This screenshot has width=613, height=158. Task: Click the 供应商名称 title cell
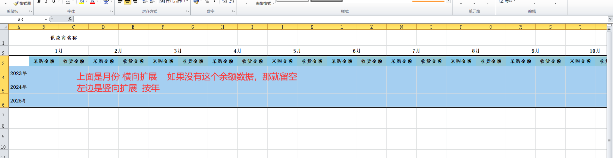click(63, 38)
